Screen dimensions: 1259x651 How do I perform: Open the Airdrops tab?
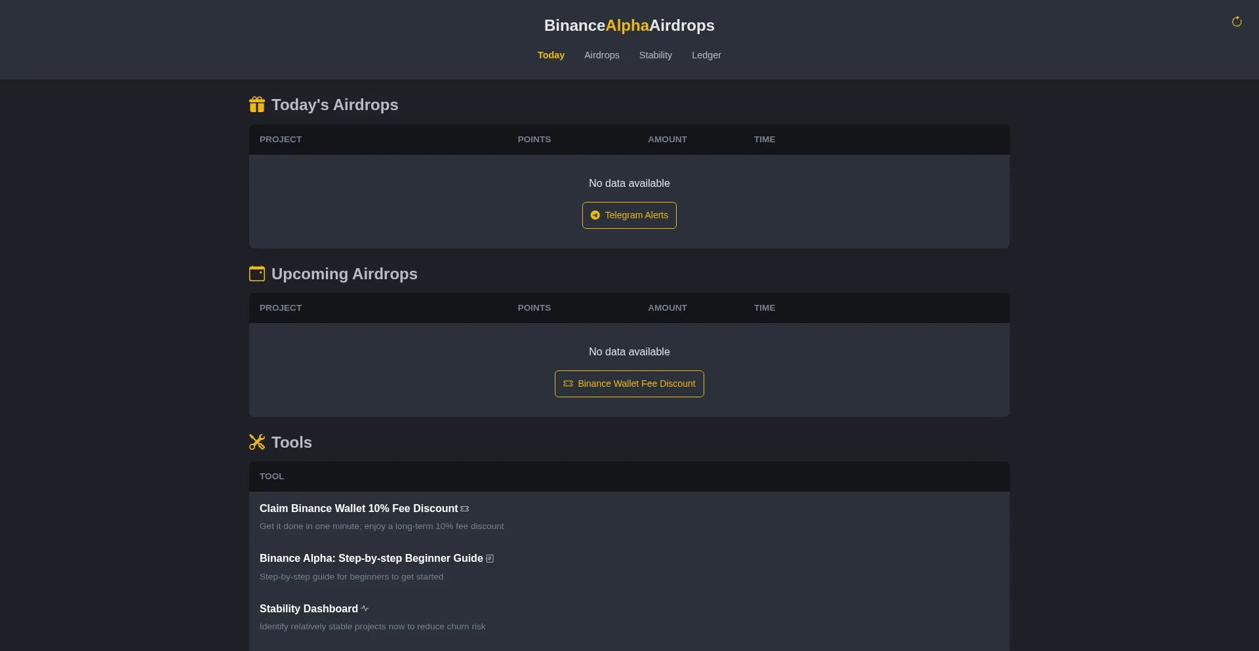tap(602, 55)
